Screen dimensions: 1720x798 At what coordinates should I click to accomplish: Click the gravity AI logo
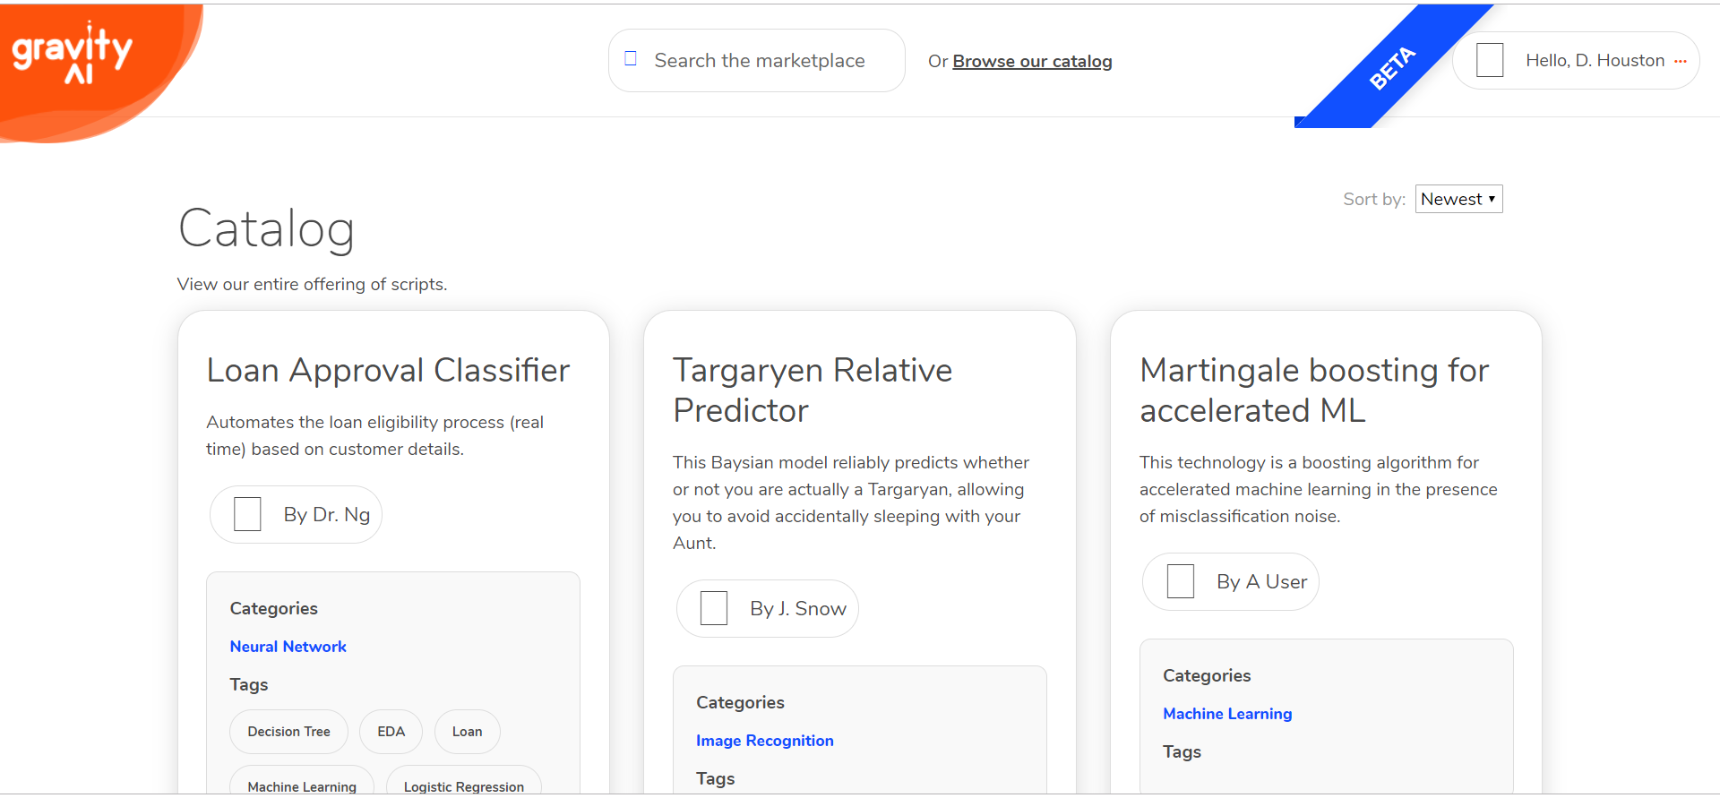coord(73,54)
